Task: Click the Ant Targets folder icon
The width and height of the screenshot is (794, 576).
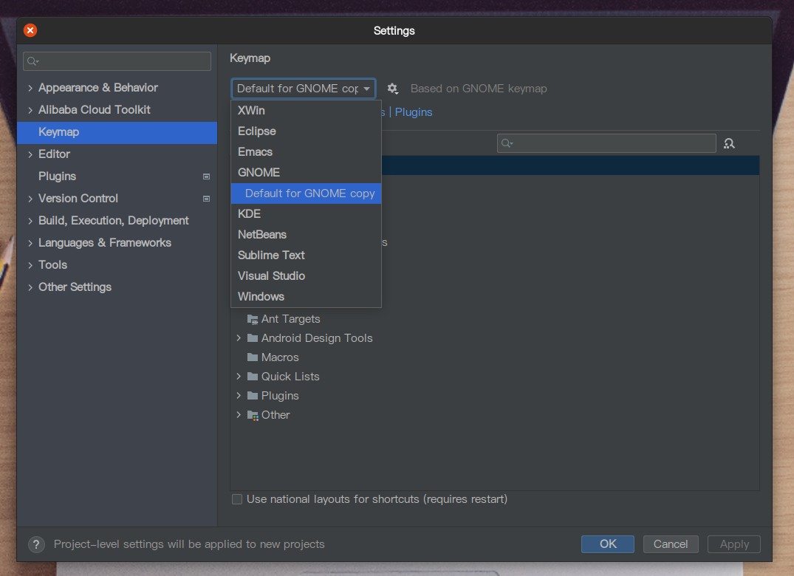Action: [252, 319]
